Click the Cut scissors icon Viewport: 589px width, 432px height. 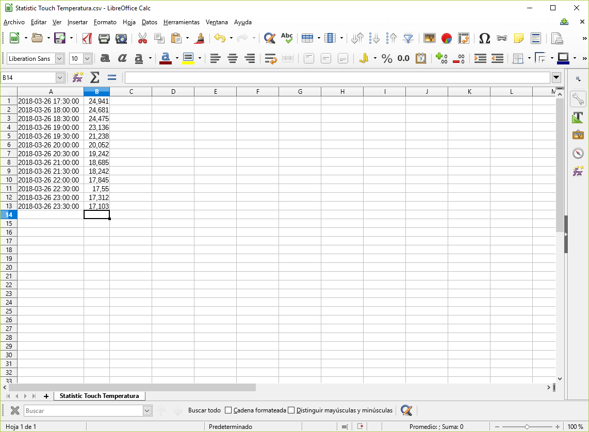click(142, 38)
